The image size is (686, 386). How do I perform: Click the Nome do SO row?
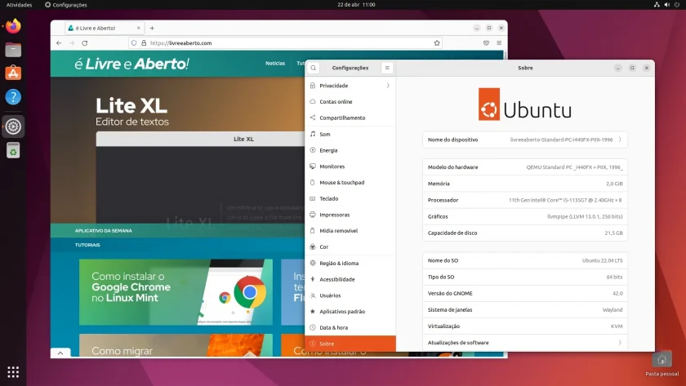click(x=524, y=260)
